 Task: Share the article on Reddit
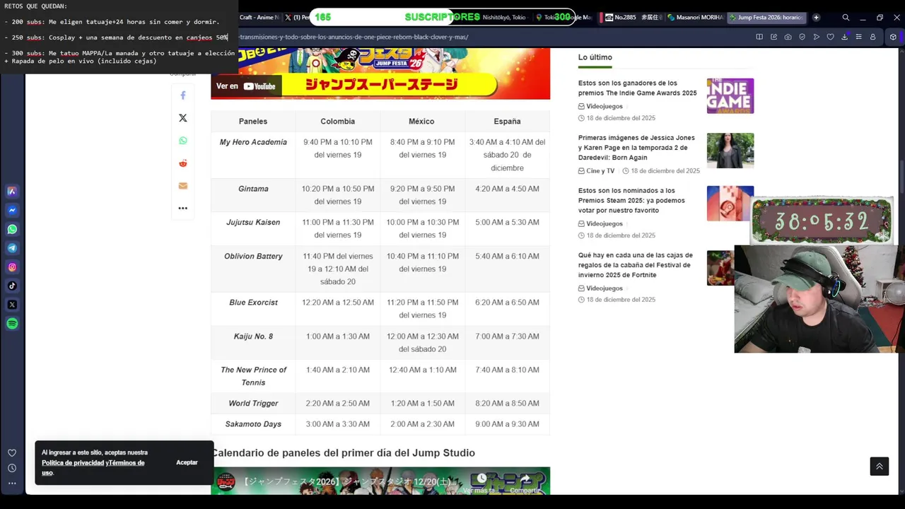tap(183, 163)
